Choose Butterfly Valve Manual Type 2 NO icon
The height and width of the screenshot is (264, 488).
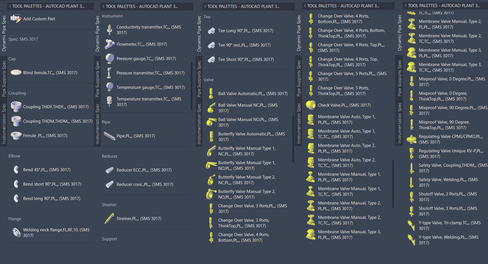pyautogui.click(x=211, y=194)
